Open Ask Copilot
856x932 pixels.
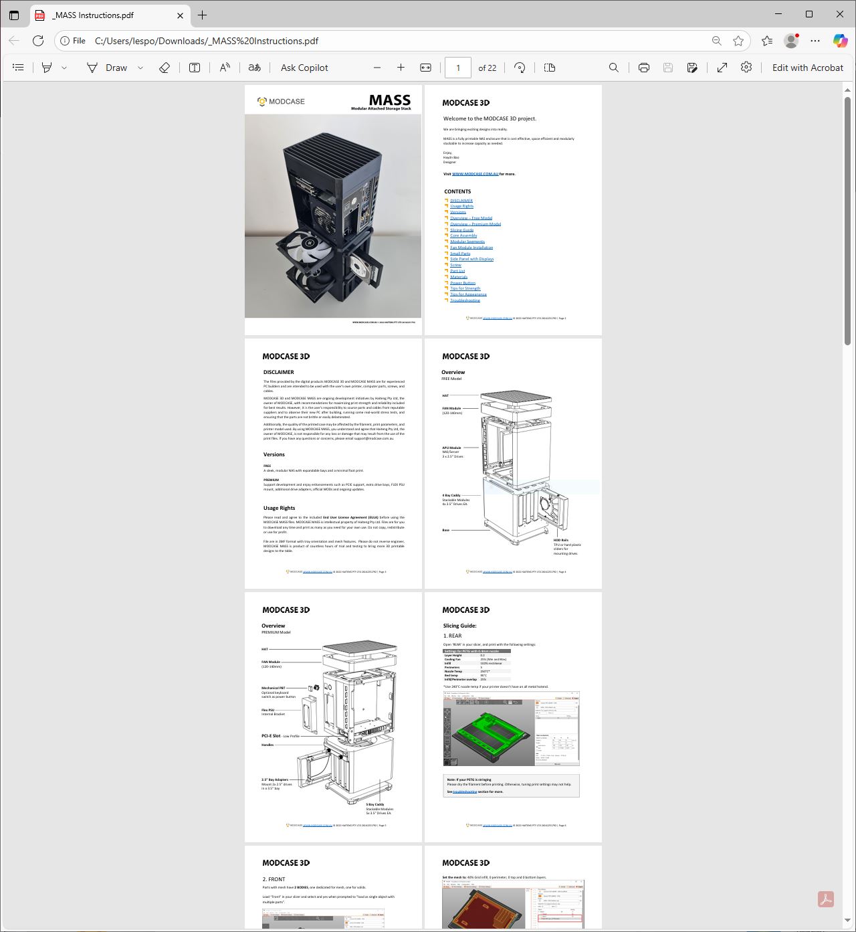point(304,68)
